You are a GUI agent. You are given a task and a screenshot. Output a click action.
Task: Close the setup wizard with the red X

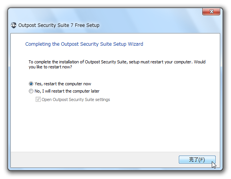click(211, 12)
